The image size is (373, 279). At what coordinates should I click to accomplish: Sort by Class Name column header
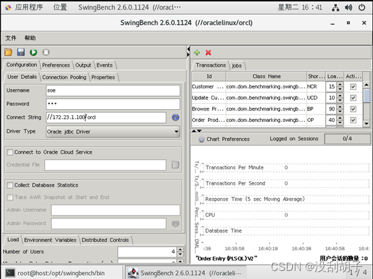coord(267,76)
